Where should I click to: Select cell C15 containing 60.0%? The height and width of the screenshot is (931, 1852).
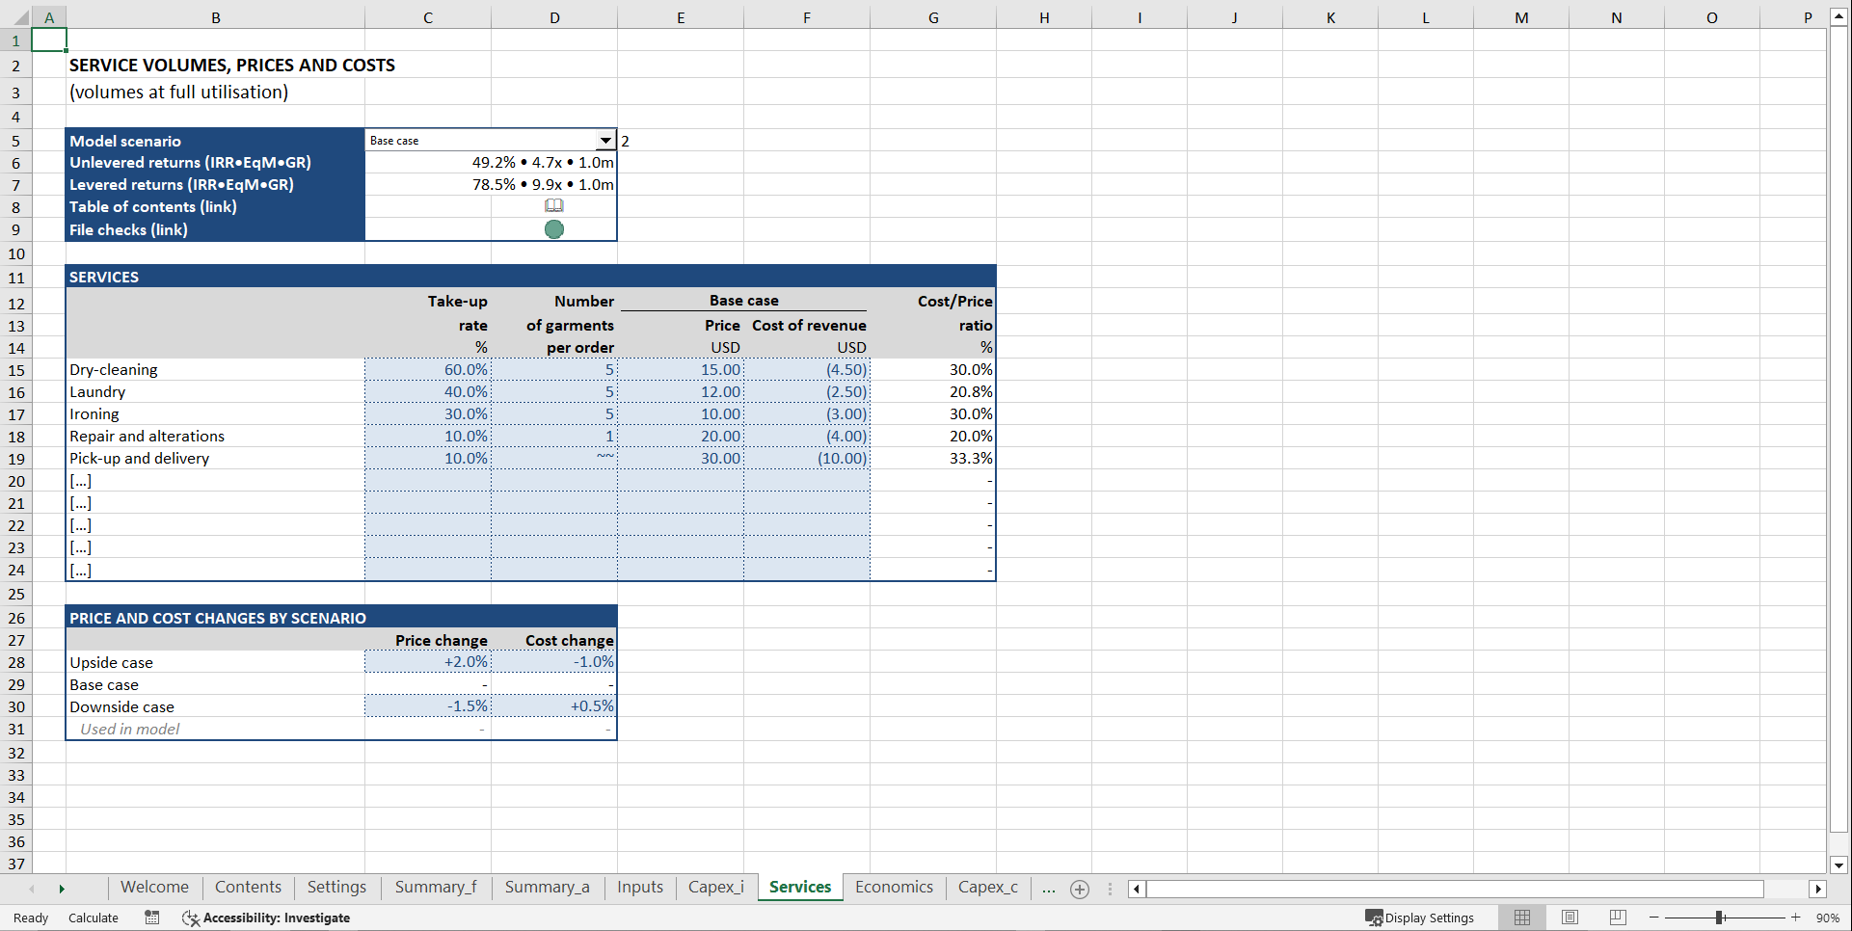(428, 369)
